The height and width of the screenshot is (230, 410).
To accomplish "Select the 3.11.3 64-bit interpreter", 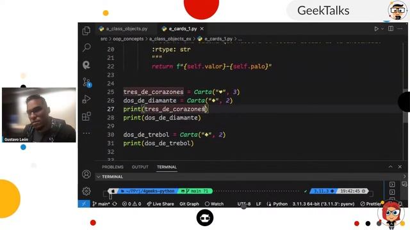I will 324,204.
